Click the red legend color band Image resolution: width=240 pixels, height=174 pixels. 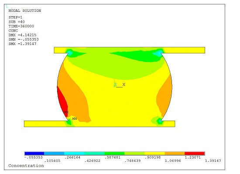coord(195,153)
